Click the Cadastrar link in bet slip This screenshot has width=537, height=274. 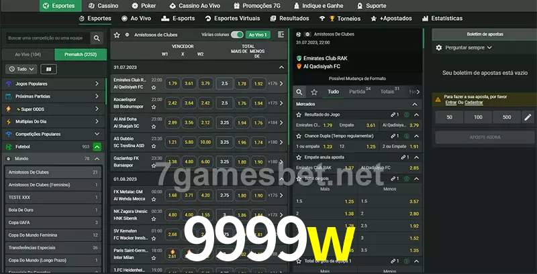pyautogui.click(x=474, y=102)
